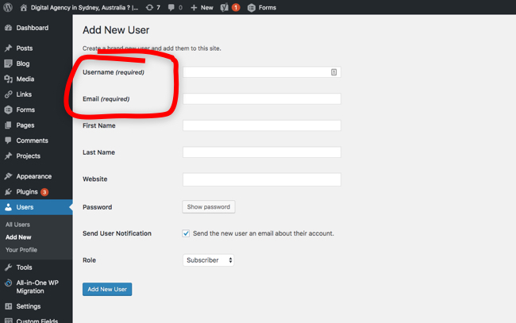Click the Plugins update badge showing 3
The image size is (516, 323).
click(44, 192)
